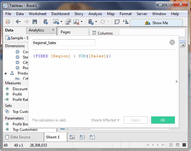Click the Back arrow in toolbar

pos(18,22)
